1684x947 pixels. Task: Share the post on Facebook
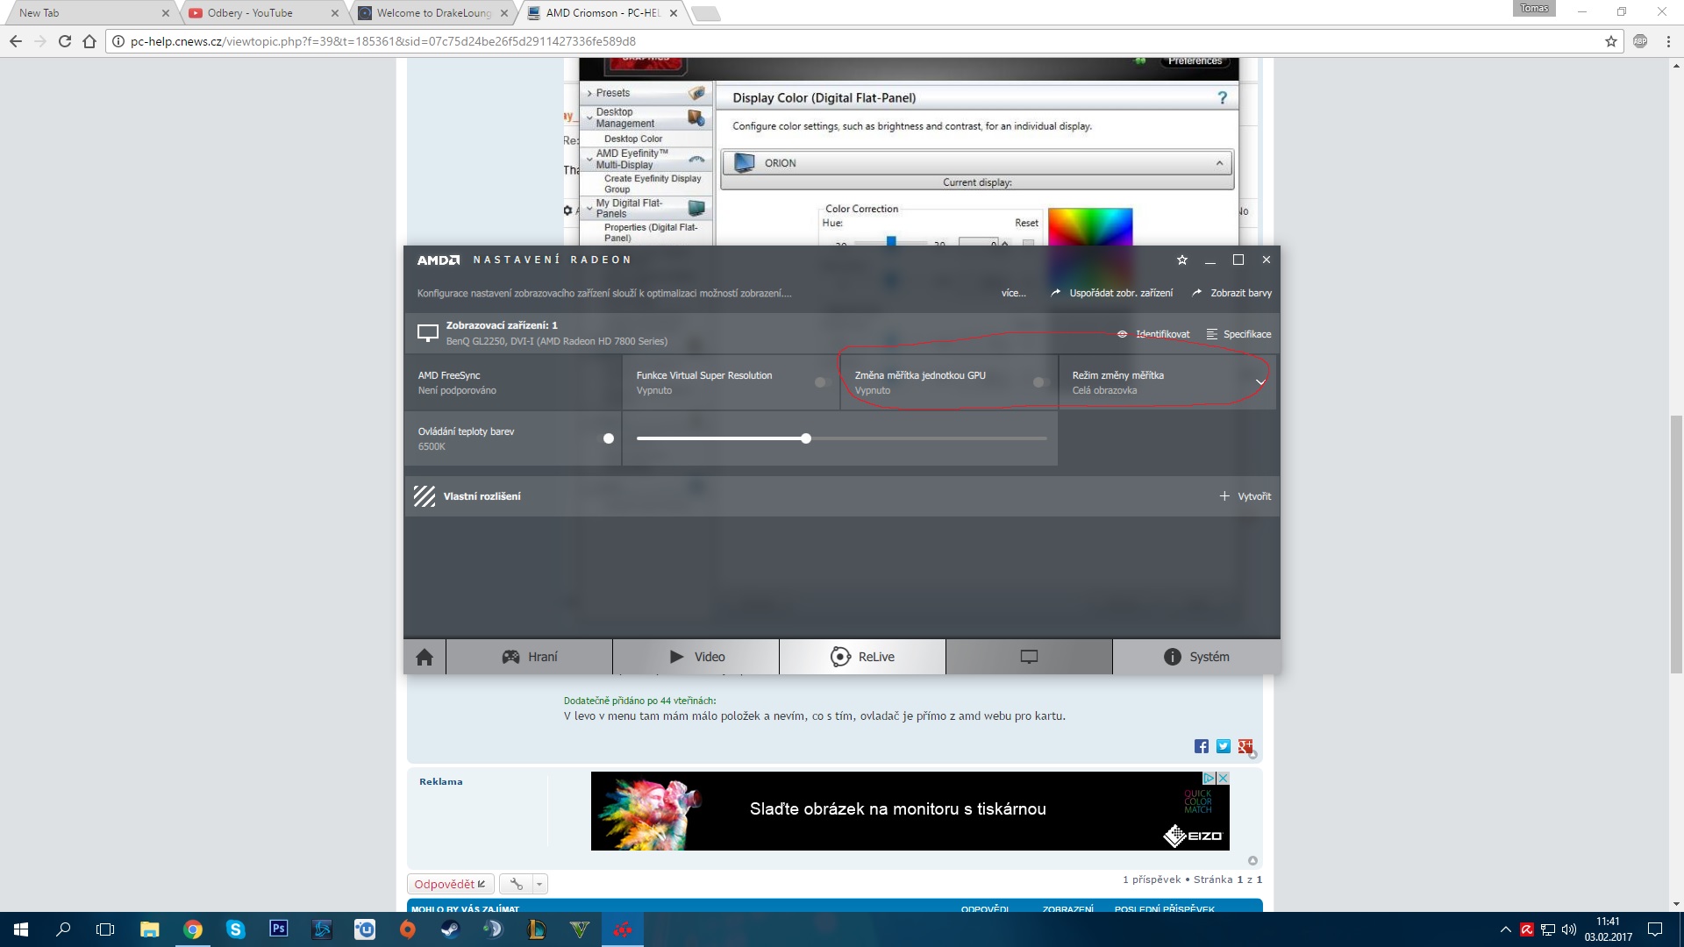pos(1202,746)
